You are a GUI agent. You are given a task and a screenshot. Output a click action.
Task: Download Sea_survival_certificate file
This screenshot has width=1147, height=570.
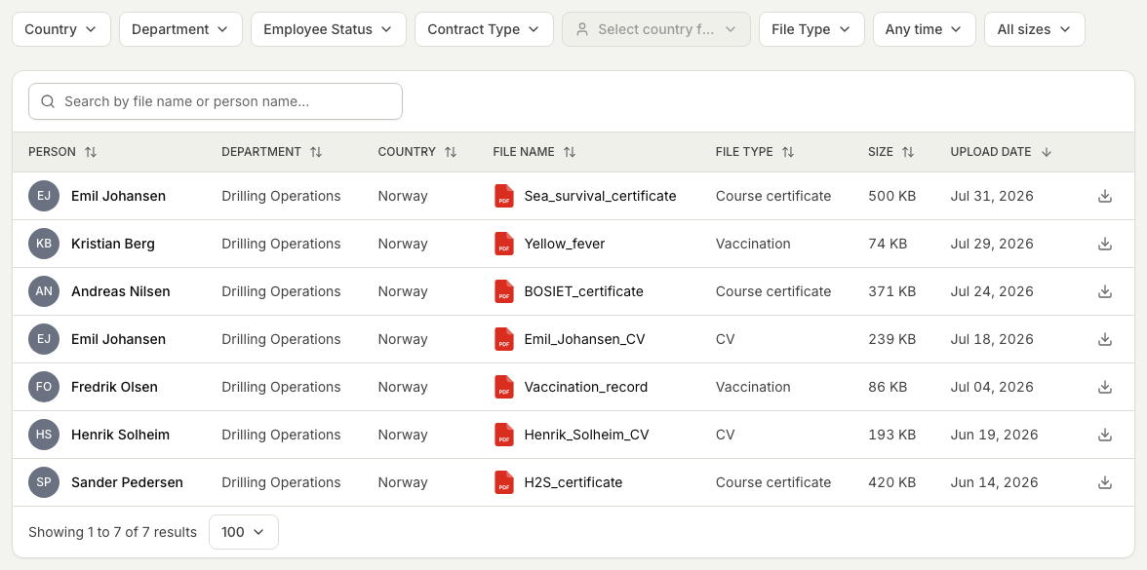coord(1104,196)
